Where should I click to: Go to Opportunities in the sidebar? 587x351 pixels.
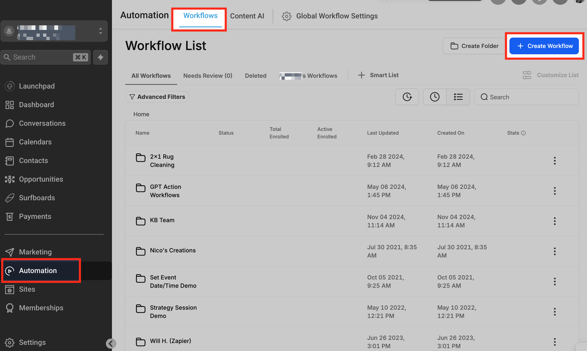click(41, 179)
